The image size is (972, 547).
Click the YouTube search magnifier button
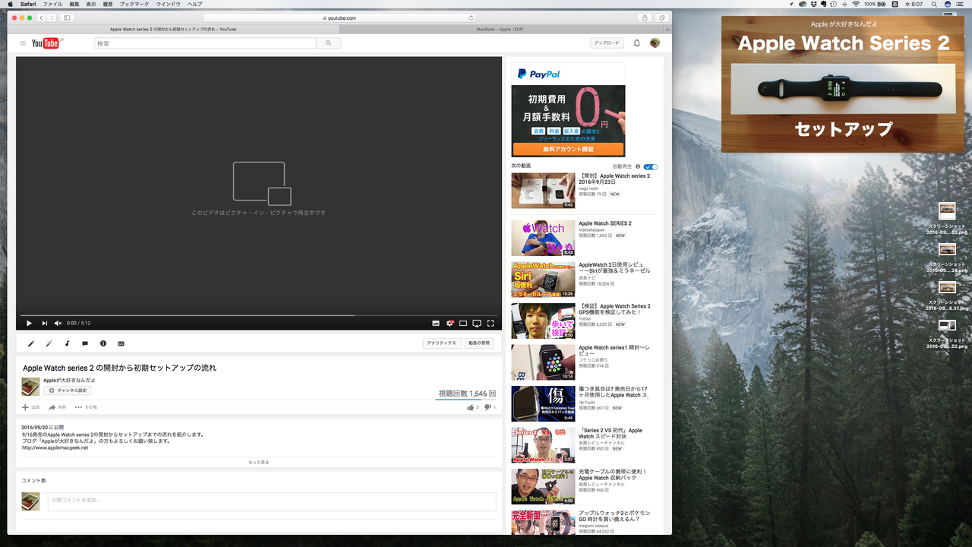328,43
